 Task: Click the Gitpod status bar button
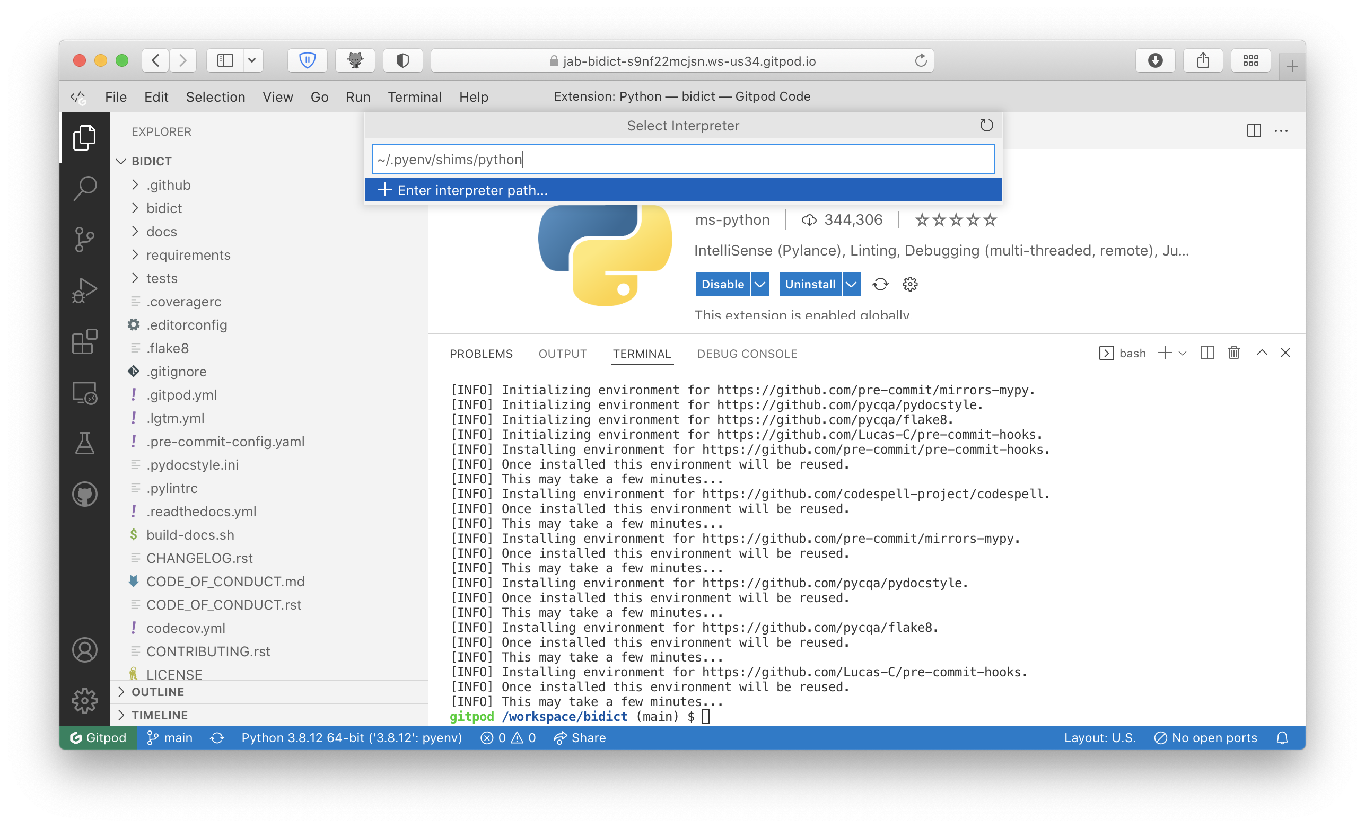98,738
